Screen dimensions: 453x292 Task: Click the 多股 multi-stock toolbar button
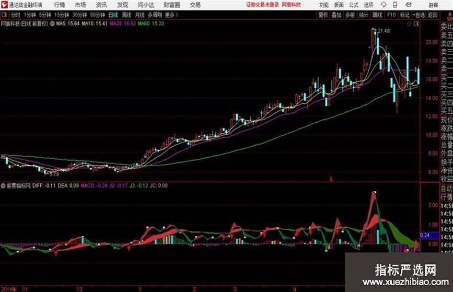(350, 15)
